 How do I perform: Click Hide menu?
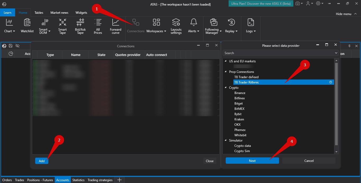click(x=346, y=14)
